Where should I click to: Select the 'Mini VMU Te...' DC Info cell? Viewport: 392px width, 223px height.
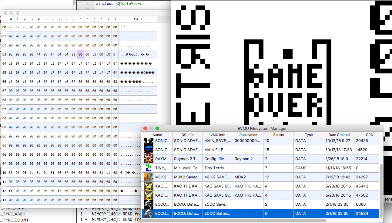pyautogui.click(x=188, y=168)
